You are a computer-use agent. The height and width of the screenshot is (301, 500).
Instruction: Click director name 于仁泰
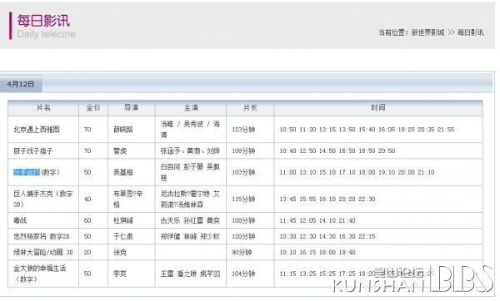123,236
